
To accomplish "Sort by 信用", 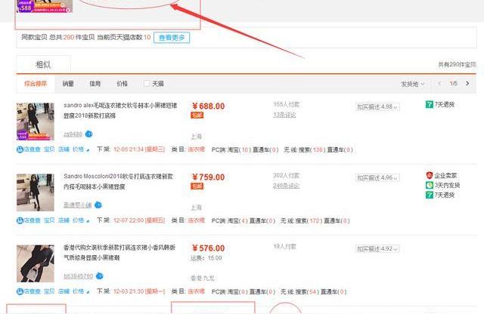I will (x=95, y=84).
